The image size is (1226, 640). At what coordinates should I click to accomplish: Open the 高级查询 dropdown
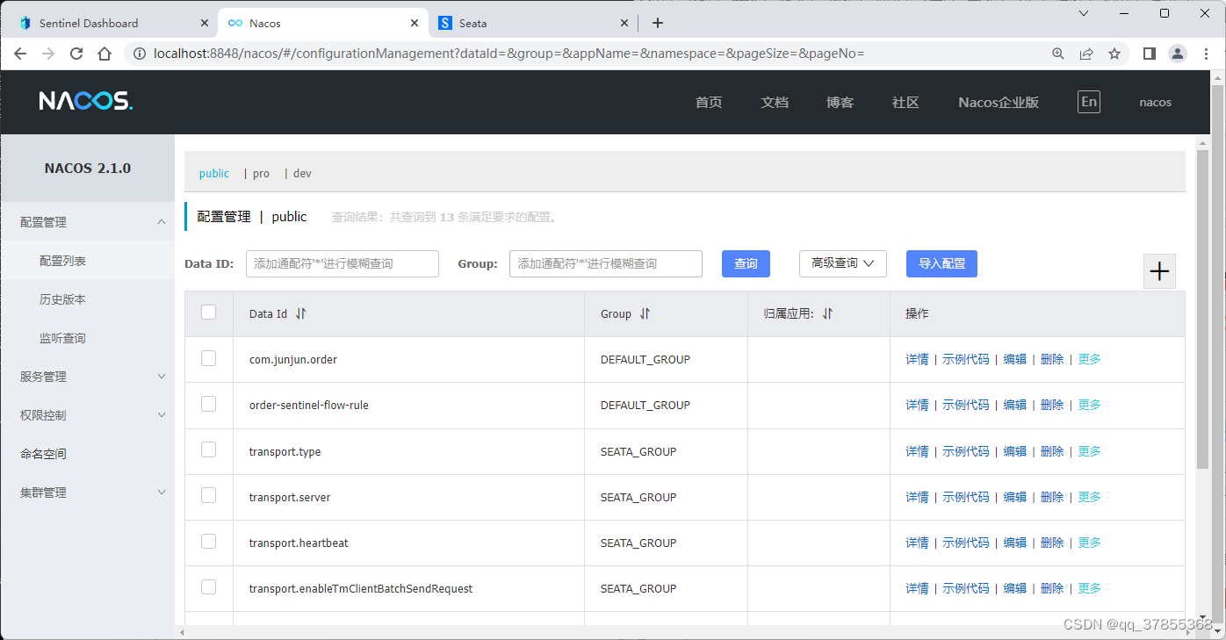(843, 263)
